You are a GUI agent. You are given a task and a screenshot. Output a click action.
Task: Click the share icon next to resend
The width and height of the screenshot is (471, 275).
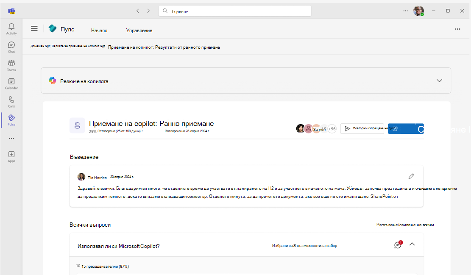[x=396, y=128]
